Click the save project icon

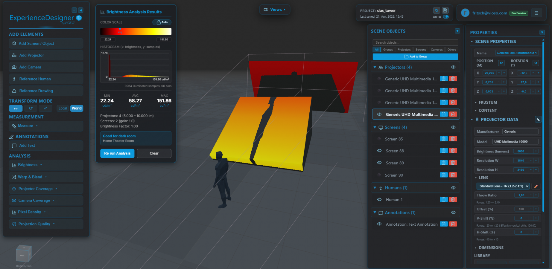tap(445, 10)
